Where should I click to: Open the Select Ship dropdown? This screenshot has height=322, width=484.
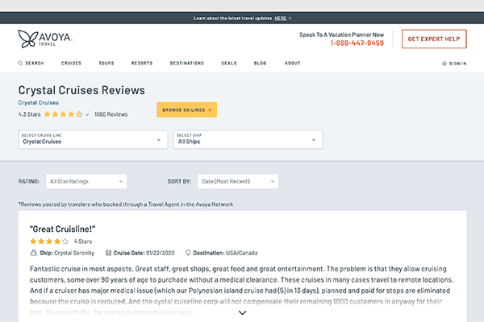[248, 139]
